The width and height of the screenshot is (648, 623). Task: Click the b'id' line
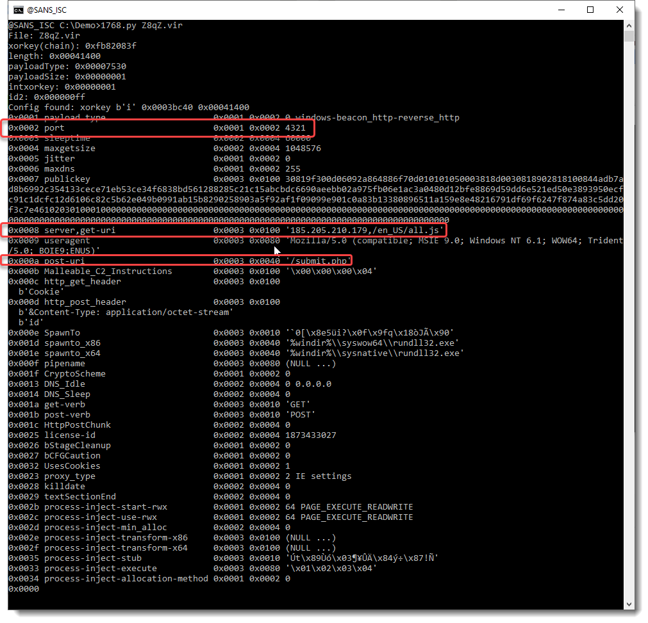31,323
